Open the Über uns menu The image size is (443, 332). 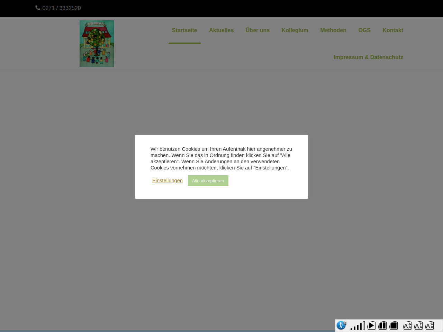click(257, 30)
